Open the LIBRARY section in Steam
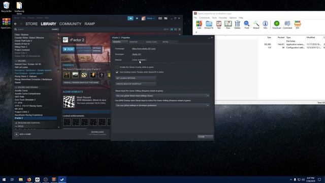The image size is (325, 183). tap(49, 24)
